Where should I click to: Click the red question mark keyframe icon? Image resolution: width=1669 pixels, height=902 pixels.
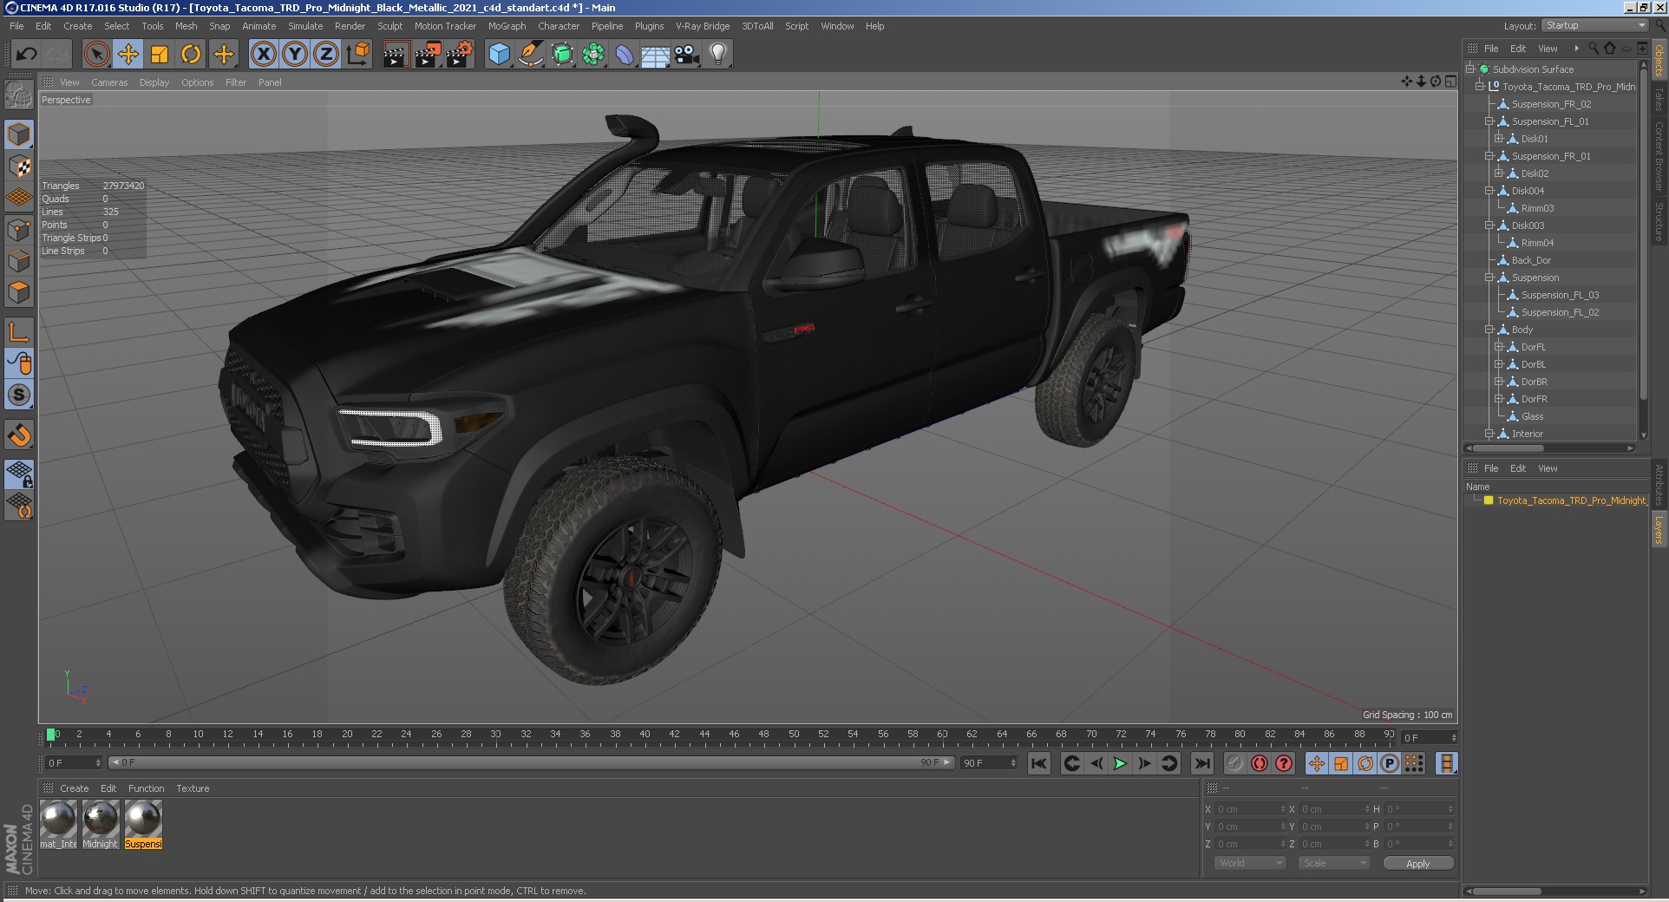click(1284, 763)
